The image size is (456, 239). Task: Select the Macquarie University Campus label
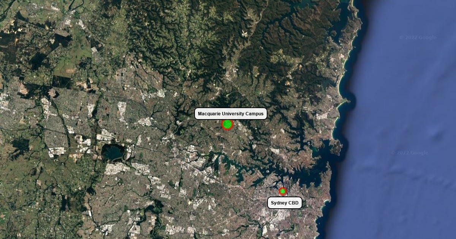pyautogui.click(x=231, y=114)
